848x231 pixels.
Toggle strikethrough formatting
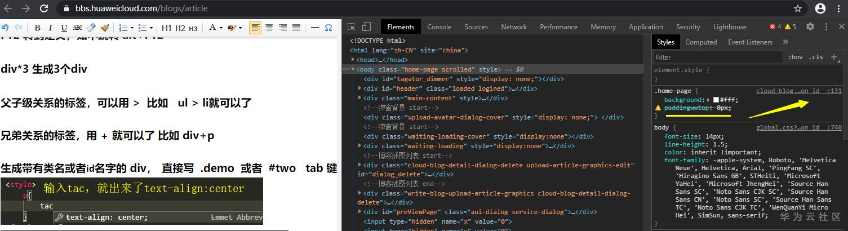(x=78, y=28)
